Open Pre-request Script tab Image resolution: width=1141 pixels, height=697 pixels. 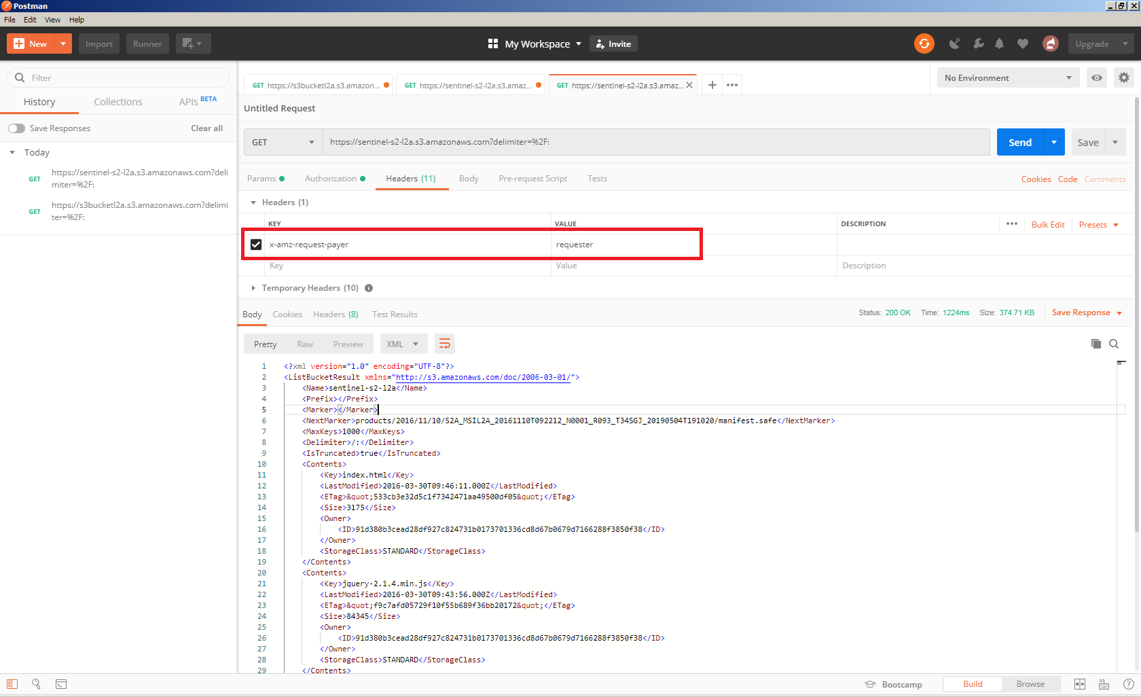pos(532,179)
